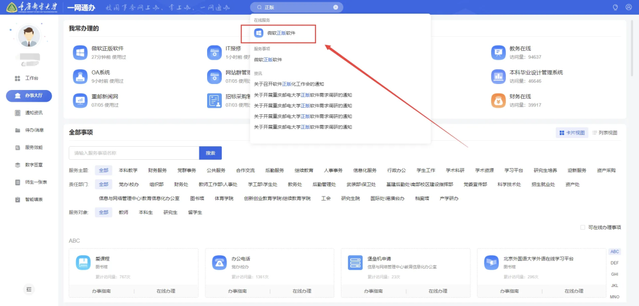
Task: Open the 爱课程 card icon
Action: pos(83,262)
